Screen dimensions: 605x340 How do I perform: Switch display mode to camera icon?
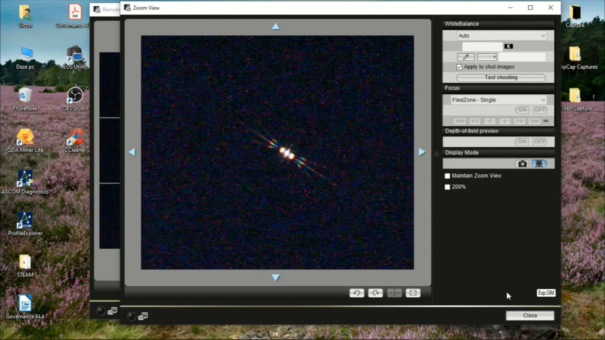[522, 164]
